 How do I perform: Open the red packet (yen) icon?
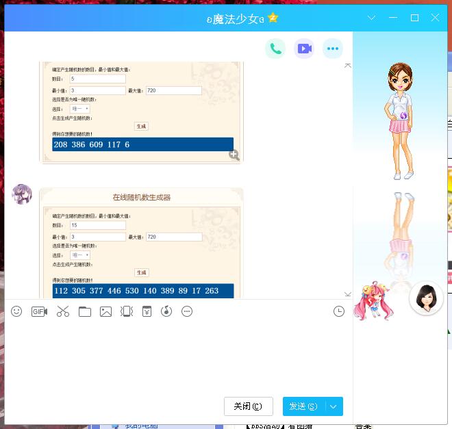[147, 311]
